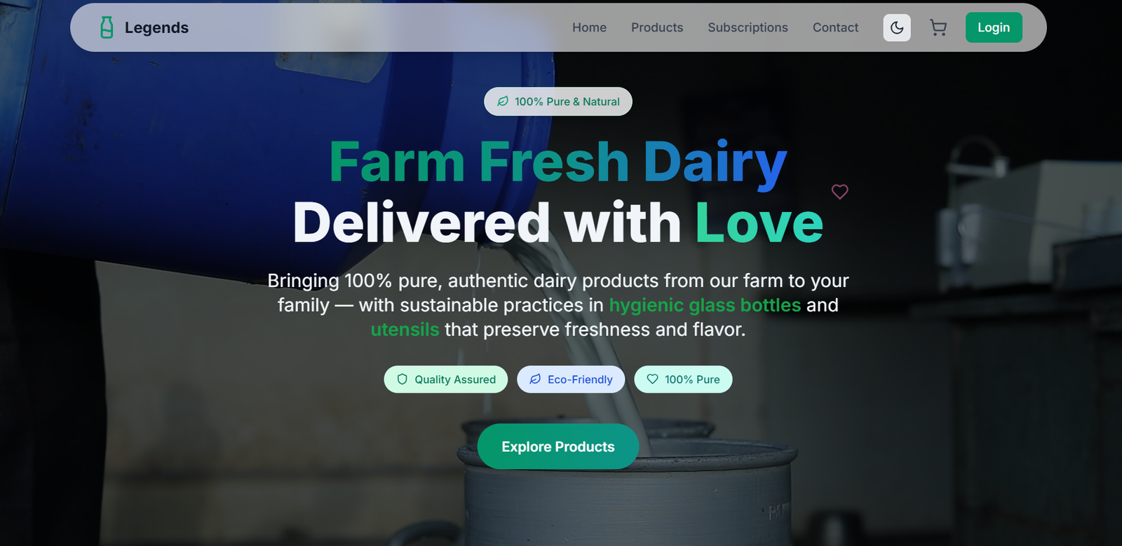Click the Quality Assured pill label
This screenshot has width=1122, height=546.
click(x=455, y=379)
